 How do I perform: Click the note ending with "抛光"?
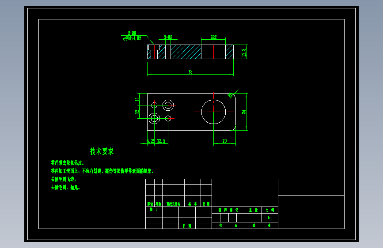pos(65,188)
